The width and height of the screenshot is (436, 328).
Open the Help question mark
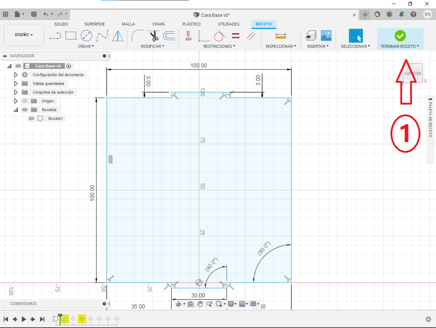(413, 14)
